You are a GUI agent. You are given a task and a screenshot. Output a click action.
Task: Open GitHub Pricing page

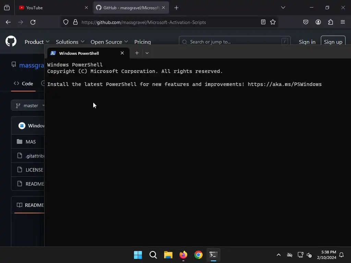tap(143, 42)
